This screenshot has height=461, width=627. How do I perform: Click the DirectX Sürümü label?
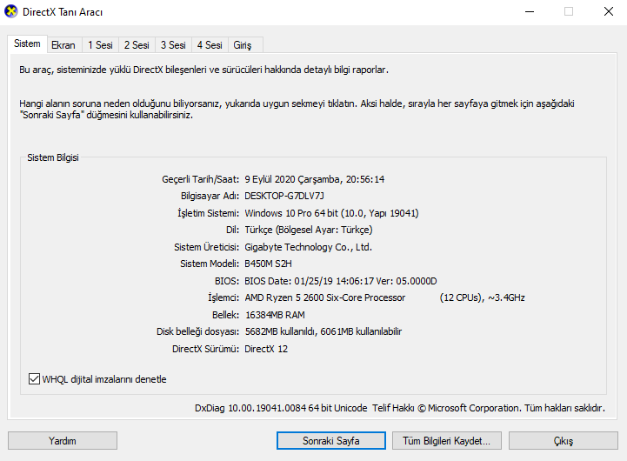point(205,349)
